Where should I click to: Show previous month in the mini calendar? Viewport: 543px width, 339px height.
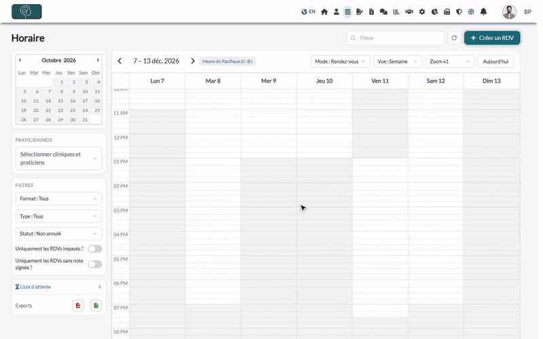tap(20, 60)
